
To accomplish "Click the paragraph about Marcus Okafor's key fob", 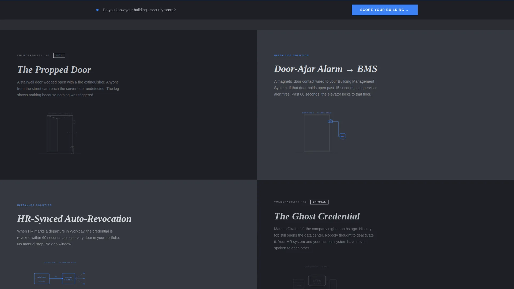I will click(x=324, y=238).
